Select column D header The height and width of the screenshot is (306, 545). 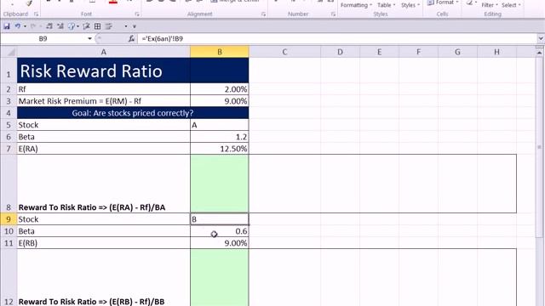340,52
